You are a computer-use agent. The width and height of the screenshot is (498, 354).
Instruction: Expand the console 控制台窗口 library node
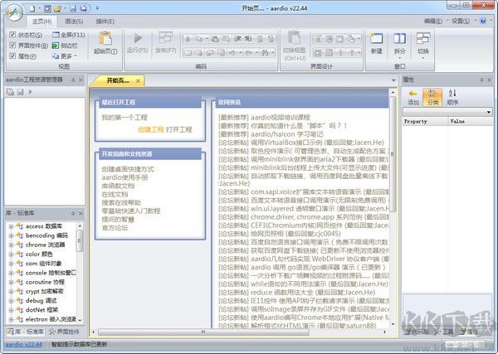[11, 273]
